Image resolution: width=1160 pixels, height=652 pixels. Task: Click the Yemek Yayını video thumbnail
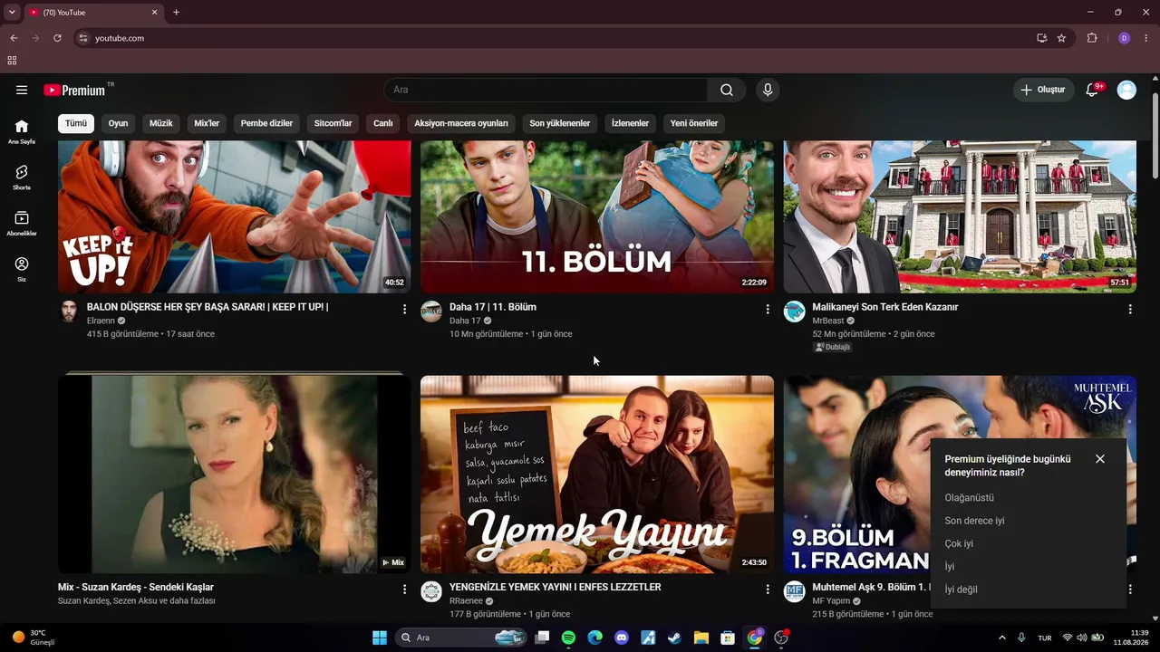597,475
